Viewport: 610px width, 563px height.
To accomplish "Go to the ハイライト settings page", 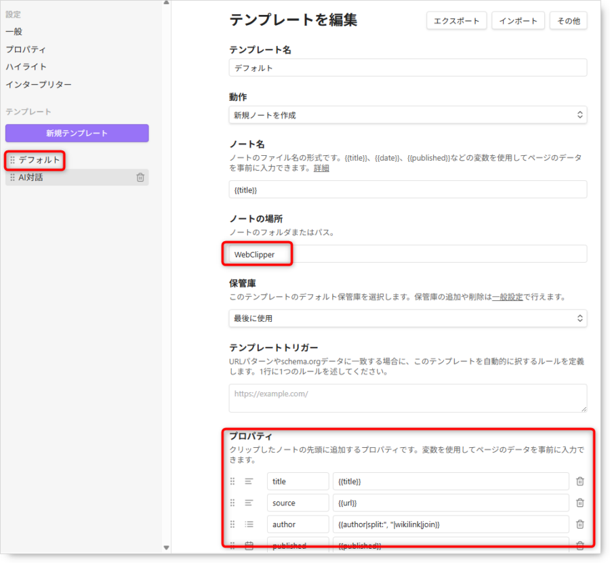I will [26, 66].
